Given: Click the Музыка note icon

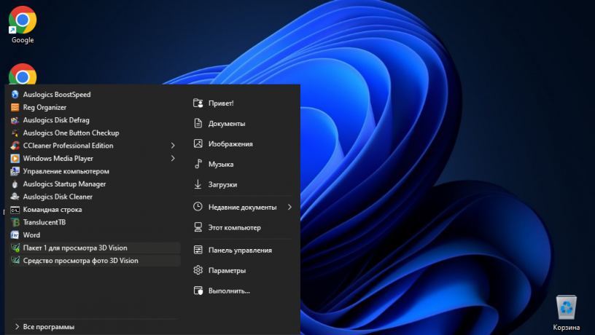Looking at the screenshot, I should (198, 164).
